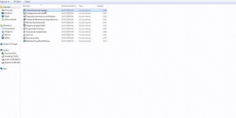Select Diagnóstico de memoria de Windows icon
The height and width of the screenshot is (118, 236).
(x=24, y=17)
